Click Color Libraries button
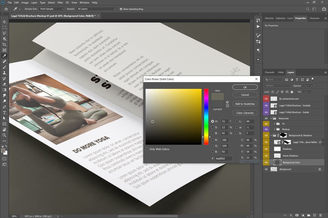 [245, 113]
